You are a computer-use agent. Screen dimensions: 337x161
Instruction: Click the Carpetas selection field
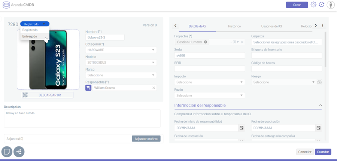[x=286, y=42]
